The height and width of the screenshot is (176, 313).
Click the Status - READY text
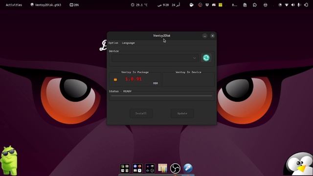coord(120,91)
